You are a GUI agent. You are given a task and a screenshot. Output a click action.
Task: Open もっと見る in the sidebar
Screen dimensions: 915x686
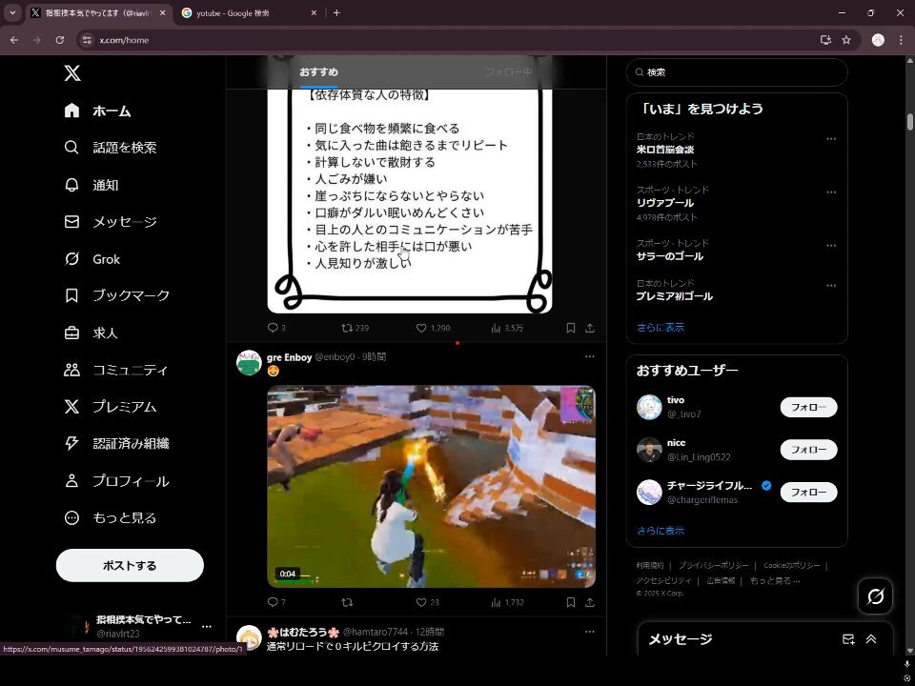click(x=111, y=517)
